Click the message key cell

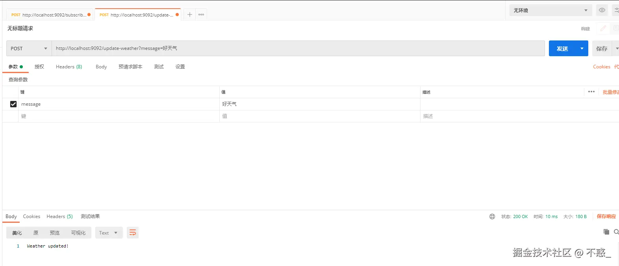pyautogui.click(x=119, y=104)
